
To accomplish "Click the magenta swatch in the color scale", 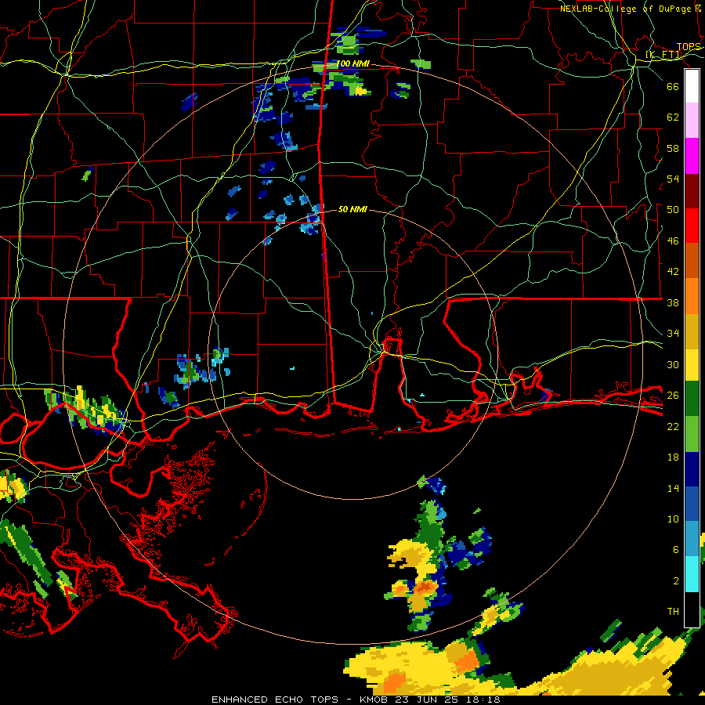I will (692, 156).
